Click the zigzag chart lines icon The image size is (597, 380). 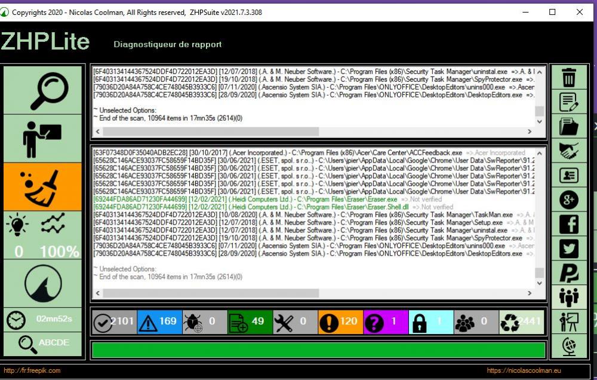tap(53, 223)
